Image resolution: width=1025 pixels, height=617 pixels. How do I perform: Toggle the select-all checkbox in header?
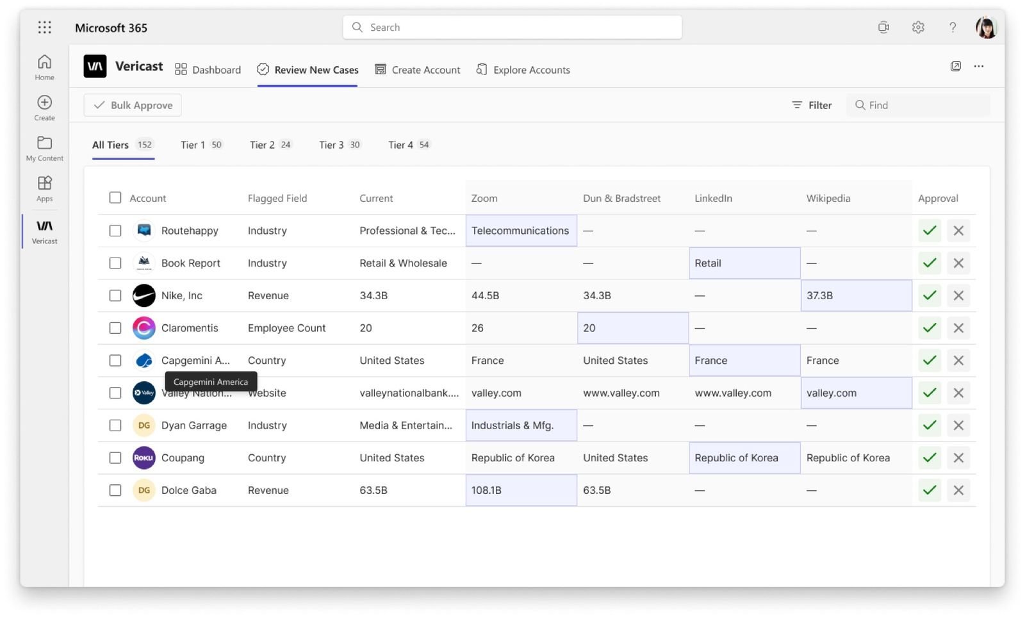[x=115, y=197]
